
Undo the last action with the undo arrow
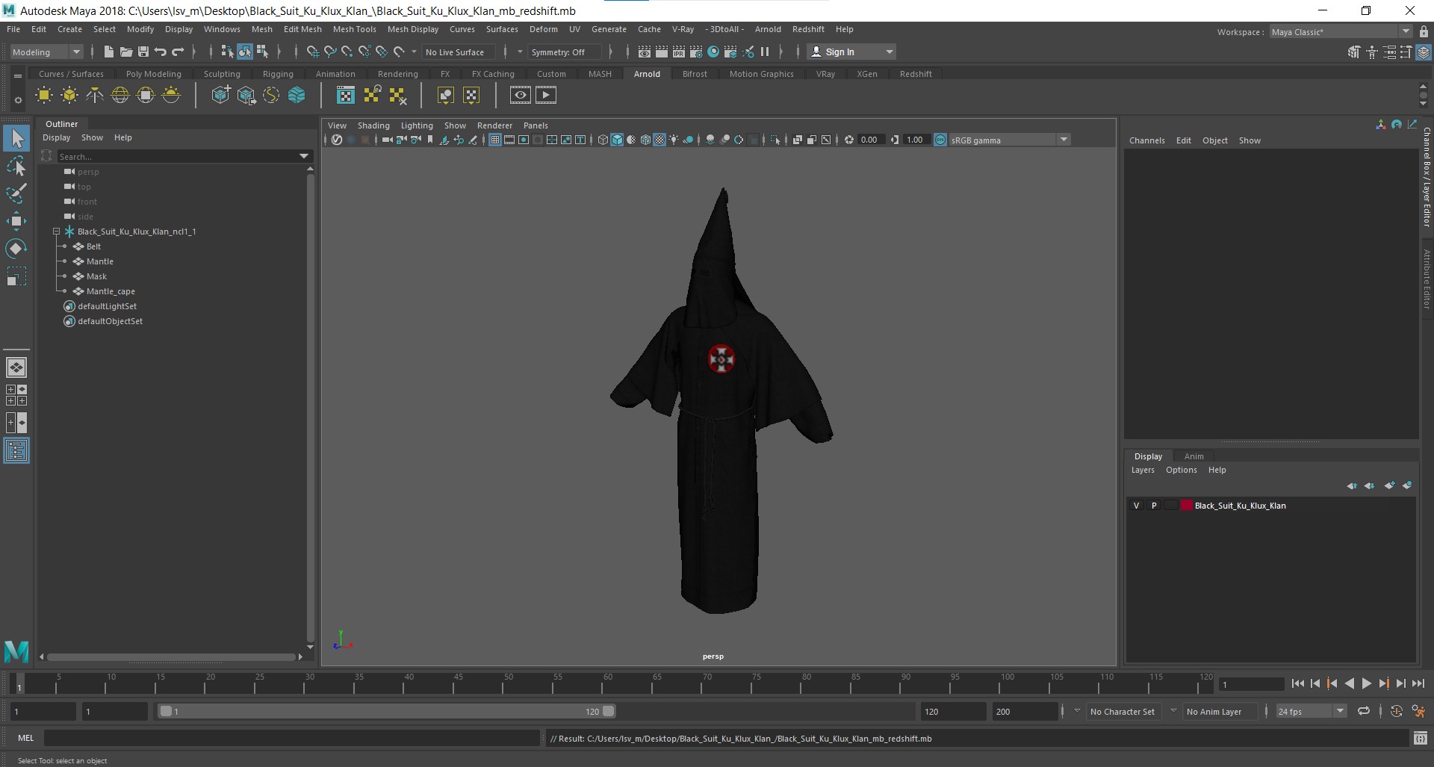coord(160,52)
